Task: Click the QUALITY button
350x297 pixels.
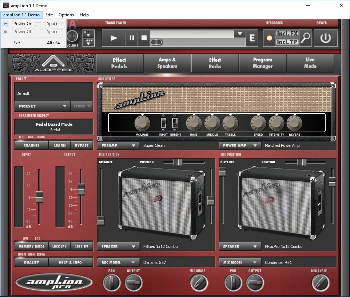Action: point(32,262)
